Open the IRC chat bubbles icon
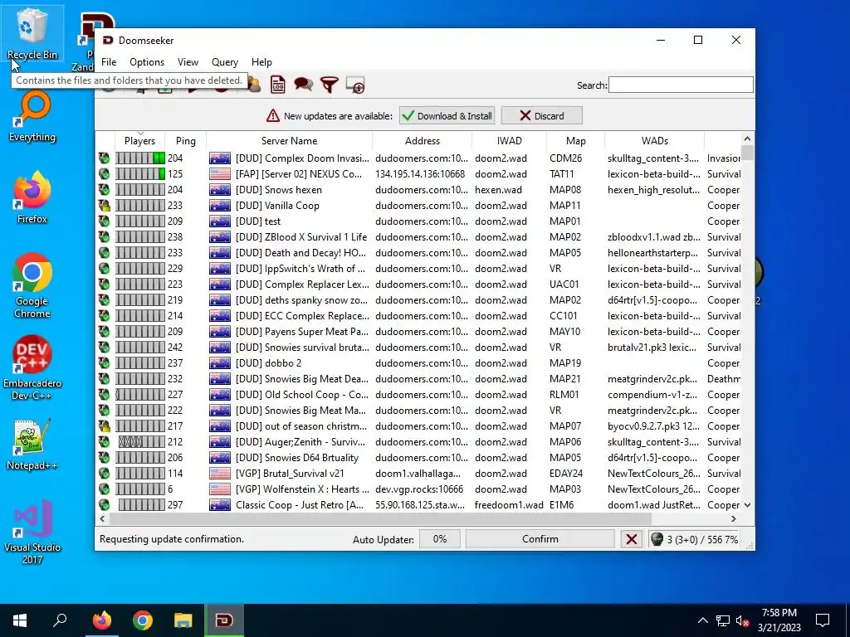The width and height of the screenshot is (850, 637). (x=303, y=85)
